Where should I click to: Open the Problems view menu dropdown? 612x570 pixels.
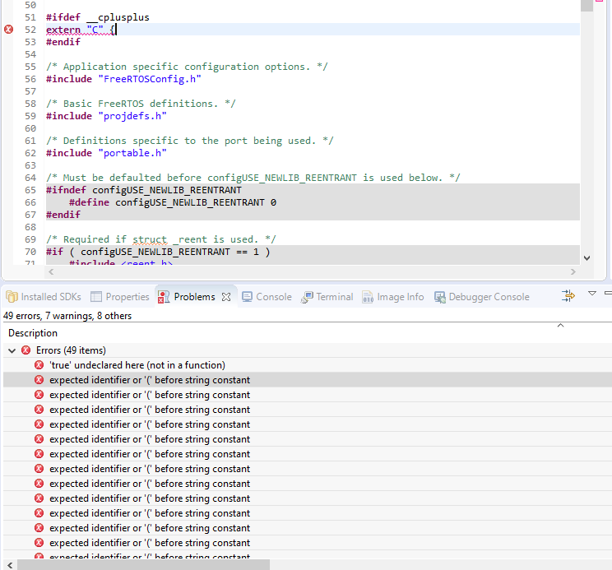(592, 293)
